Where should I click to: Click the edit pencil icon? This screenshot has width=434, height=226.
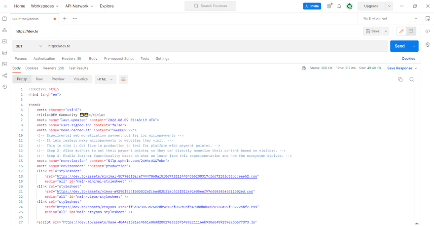click(401, 31)
